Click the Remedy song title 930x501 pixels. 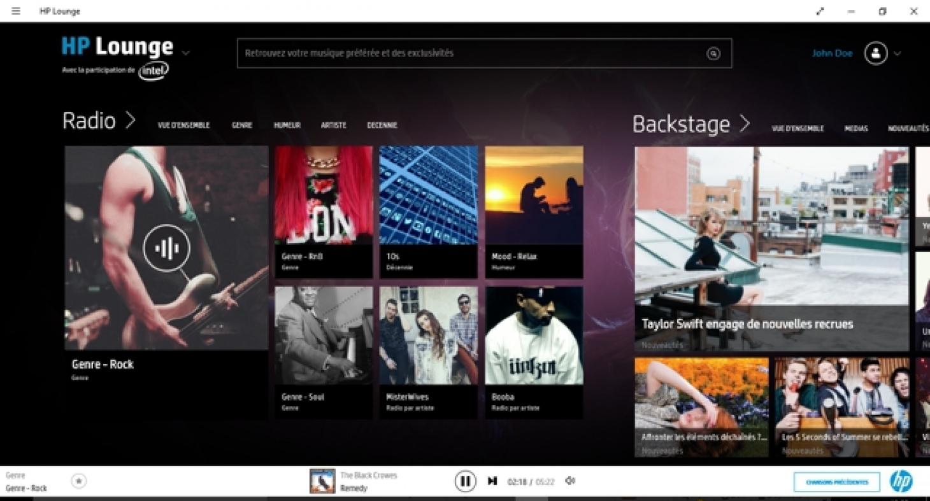[x=354, y=488]
